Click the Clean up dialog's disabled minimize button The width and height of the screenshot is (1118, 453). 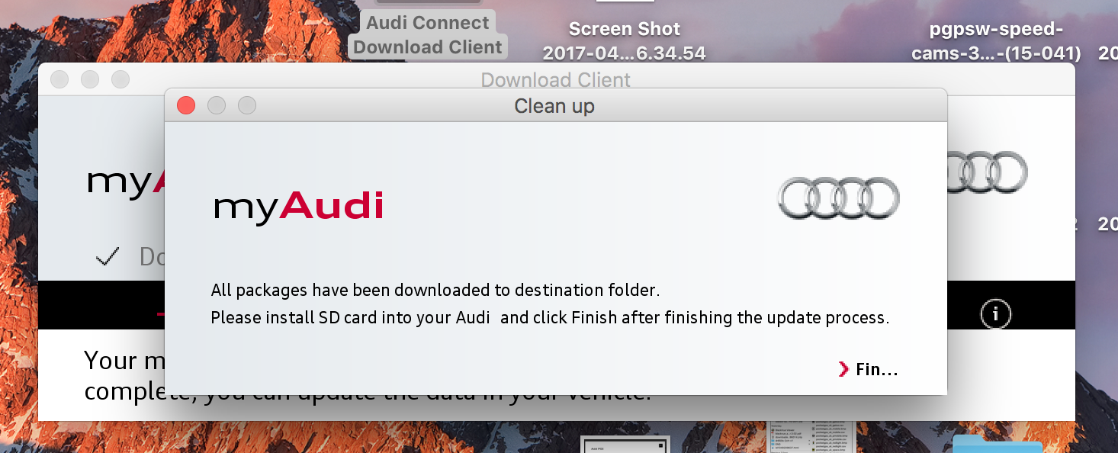(x=217, y=105)
